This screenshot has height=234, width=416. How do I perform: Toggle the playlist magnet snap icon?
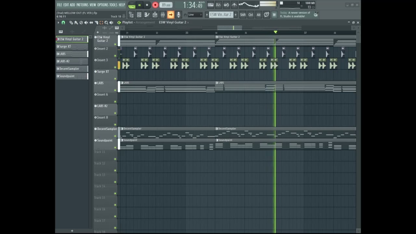pos(63,22)
